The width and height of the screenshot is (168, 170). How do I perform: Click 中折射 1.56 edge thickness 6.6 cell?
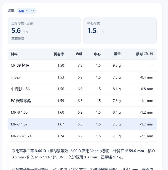pyautogui.click(x=80, y=89)
